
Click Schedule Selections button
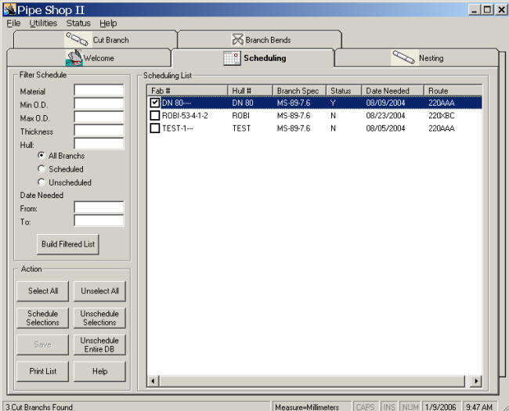(x=43, y=318)
